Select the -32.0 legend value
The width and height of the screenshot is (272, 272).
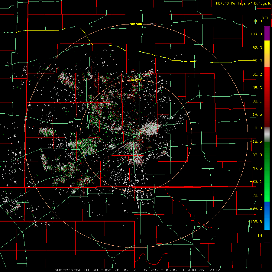pyautogui.click(x=256, y=155)
